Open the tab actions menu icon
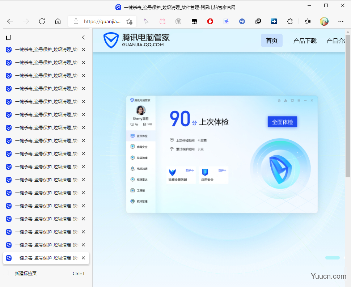 click(x=8, y=37)
